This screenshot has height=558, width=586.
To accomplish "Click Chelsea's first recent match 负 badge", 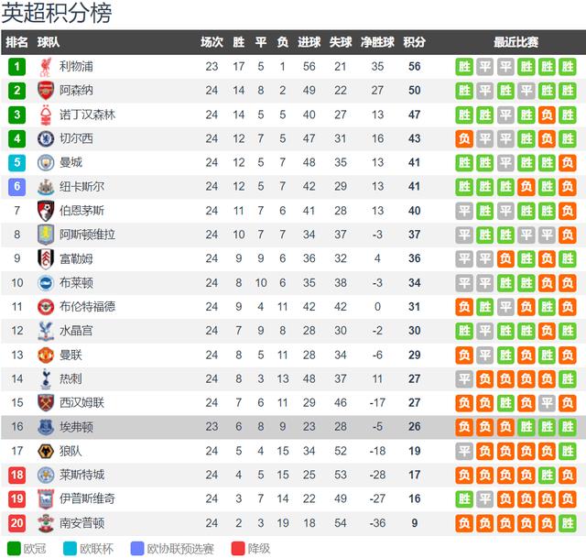I will [x=464, y=138].
